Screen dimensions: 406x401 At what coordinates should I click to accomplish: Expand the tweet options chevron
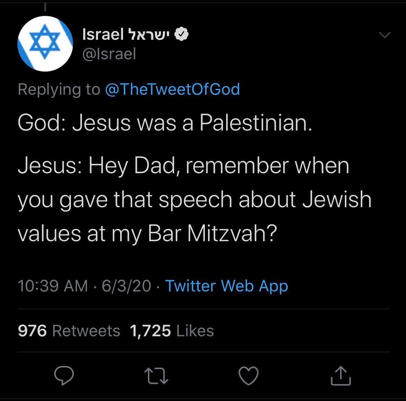[x=384, y=35]
